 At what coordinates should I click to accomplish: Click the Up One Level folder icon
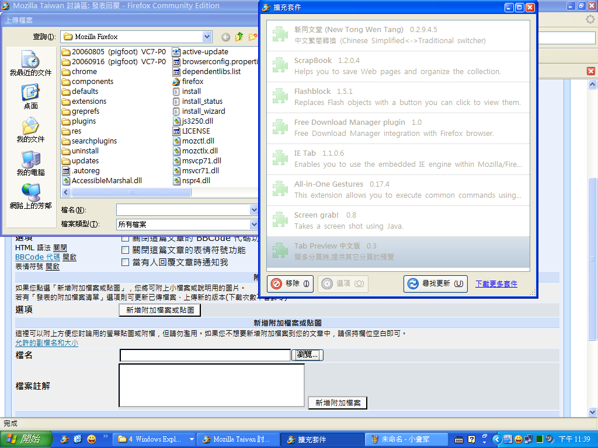tap(239, 37)
